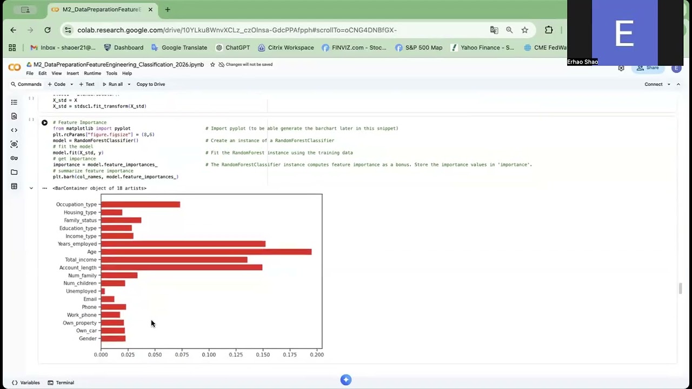The width and height of the screenshot is (692, 389).
Task: Open Dashboard bookmark
Action: click(123, 48)
